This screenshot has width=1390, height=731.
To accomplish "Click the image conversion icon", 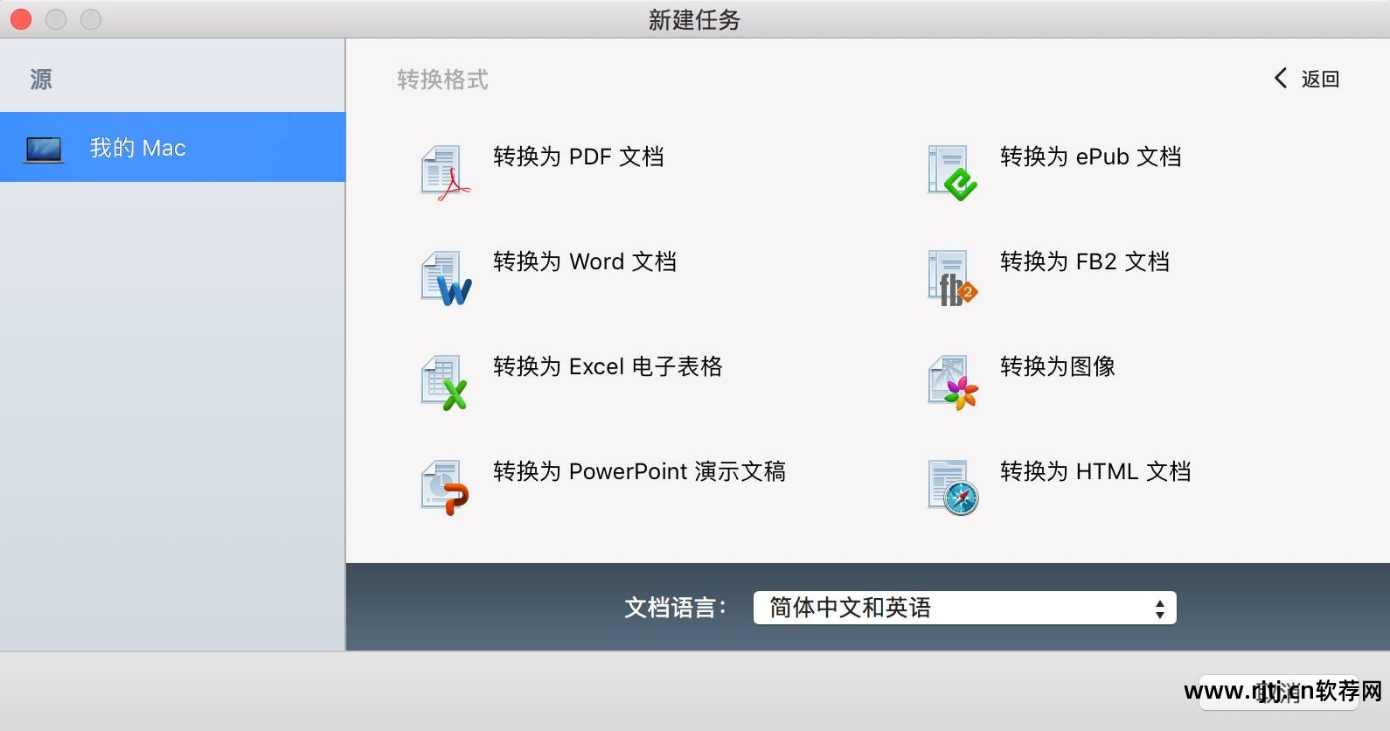I will pos(952,383).
